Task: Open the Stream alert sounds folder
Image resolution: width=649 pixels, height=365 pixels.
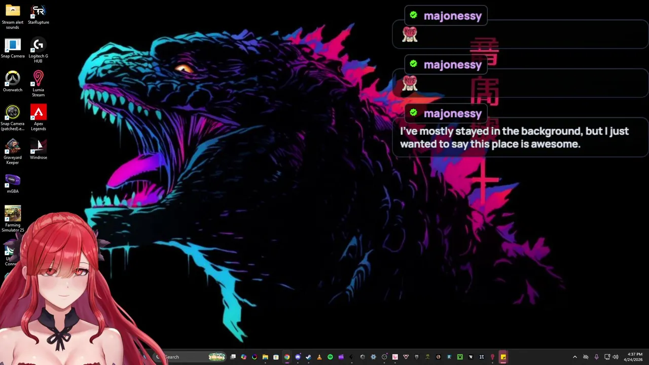Action: 13,16
